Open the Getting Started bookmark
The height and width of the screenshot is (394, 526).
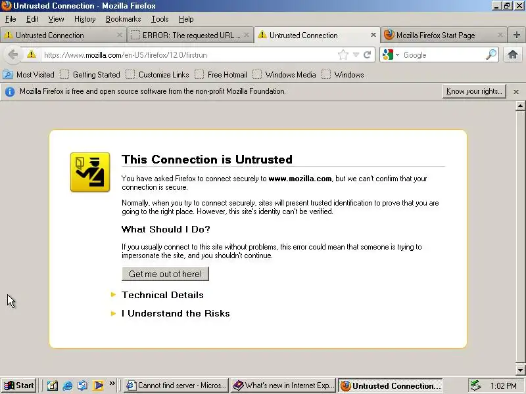pyautogui.click(x=90, y=75)
